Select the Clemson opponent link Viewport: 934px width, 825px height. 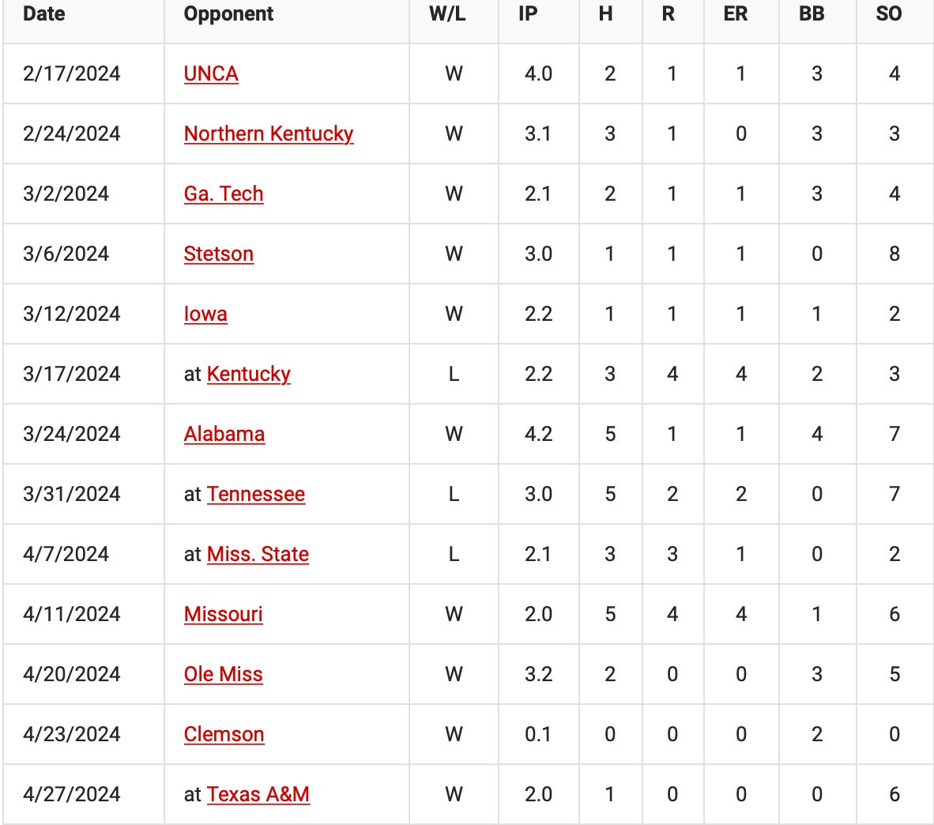[224, 734]
